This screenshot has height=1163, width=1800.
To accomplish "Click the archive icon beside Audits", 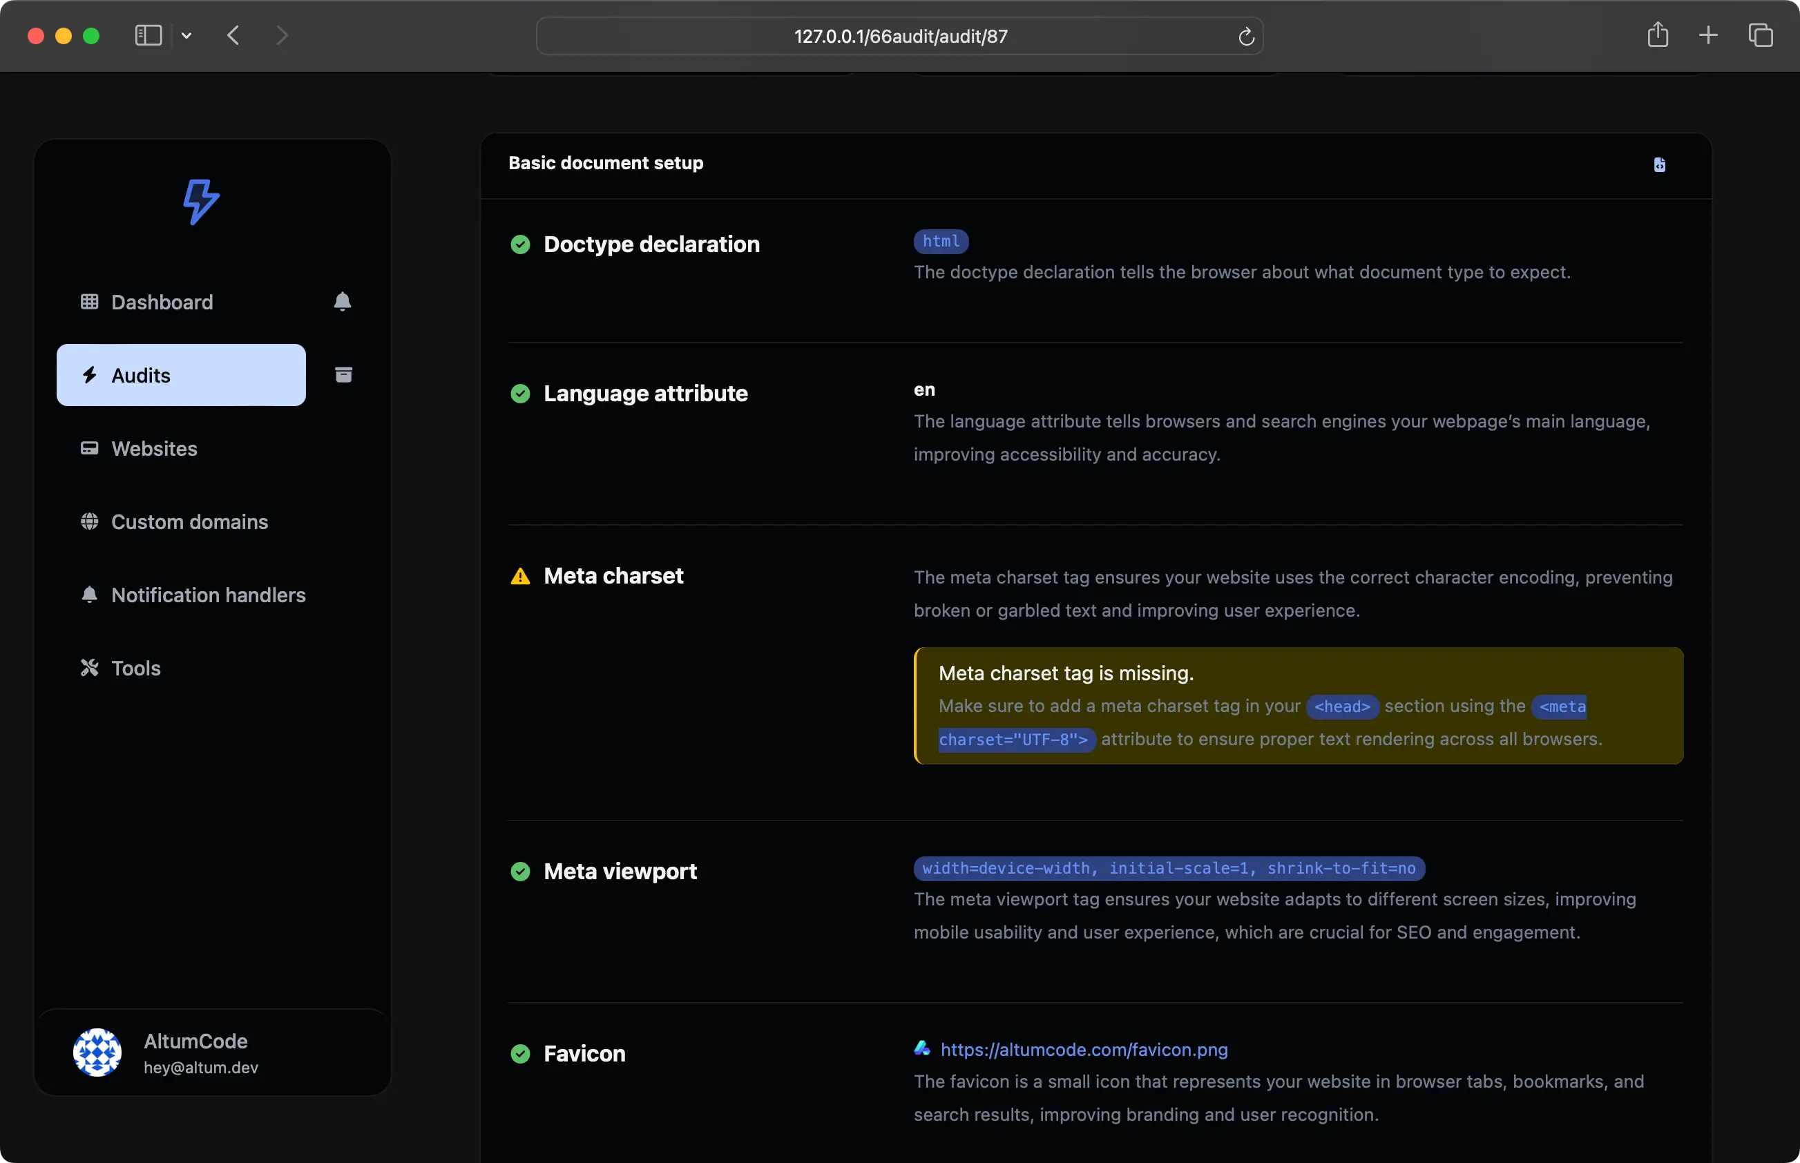I will point(344,374).
